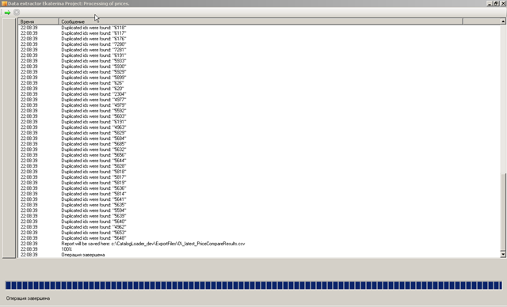This screenshot has width=507, height=307.
Task: Click the completed blue progress bar
Action: 253,286
